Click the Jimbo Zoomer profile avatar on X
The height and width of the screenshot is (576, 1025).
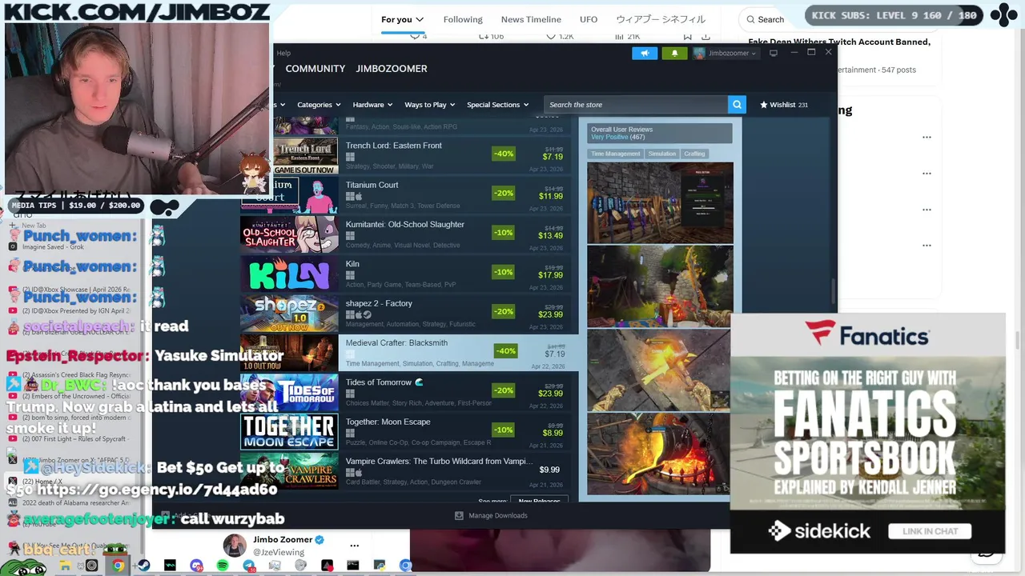tap(235, 546)
